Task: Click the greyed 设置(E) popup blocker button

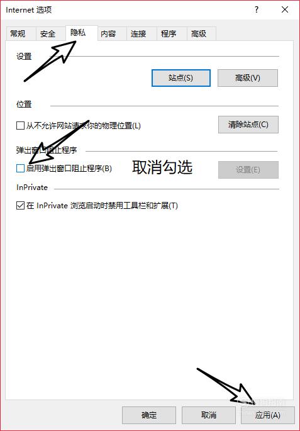Action: click(248, 170)
